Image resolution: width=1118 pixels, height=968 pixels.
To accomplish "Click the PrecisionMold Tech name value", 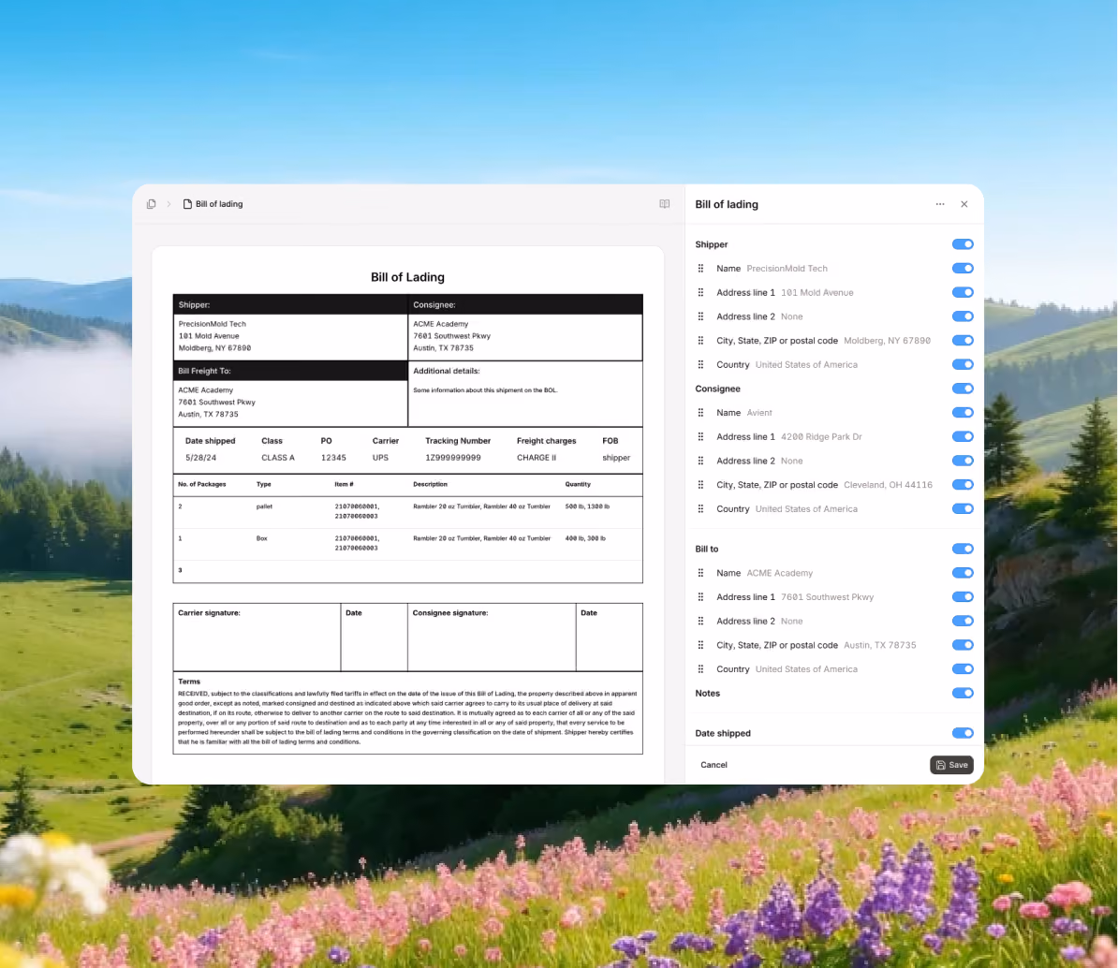I will [x=787, y=269].
